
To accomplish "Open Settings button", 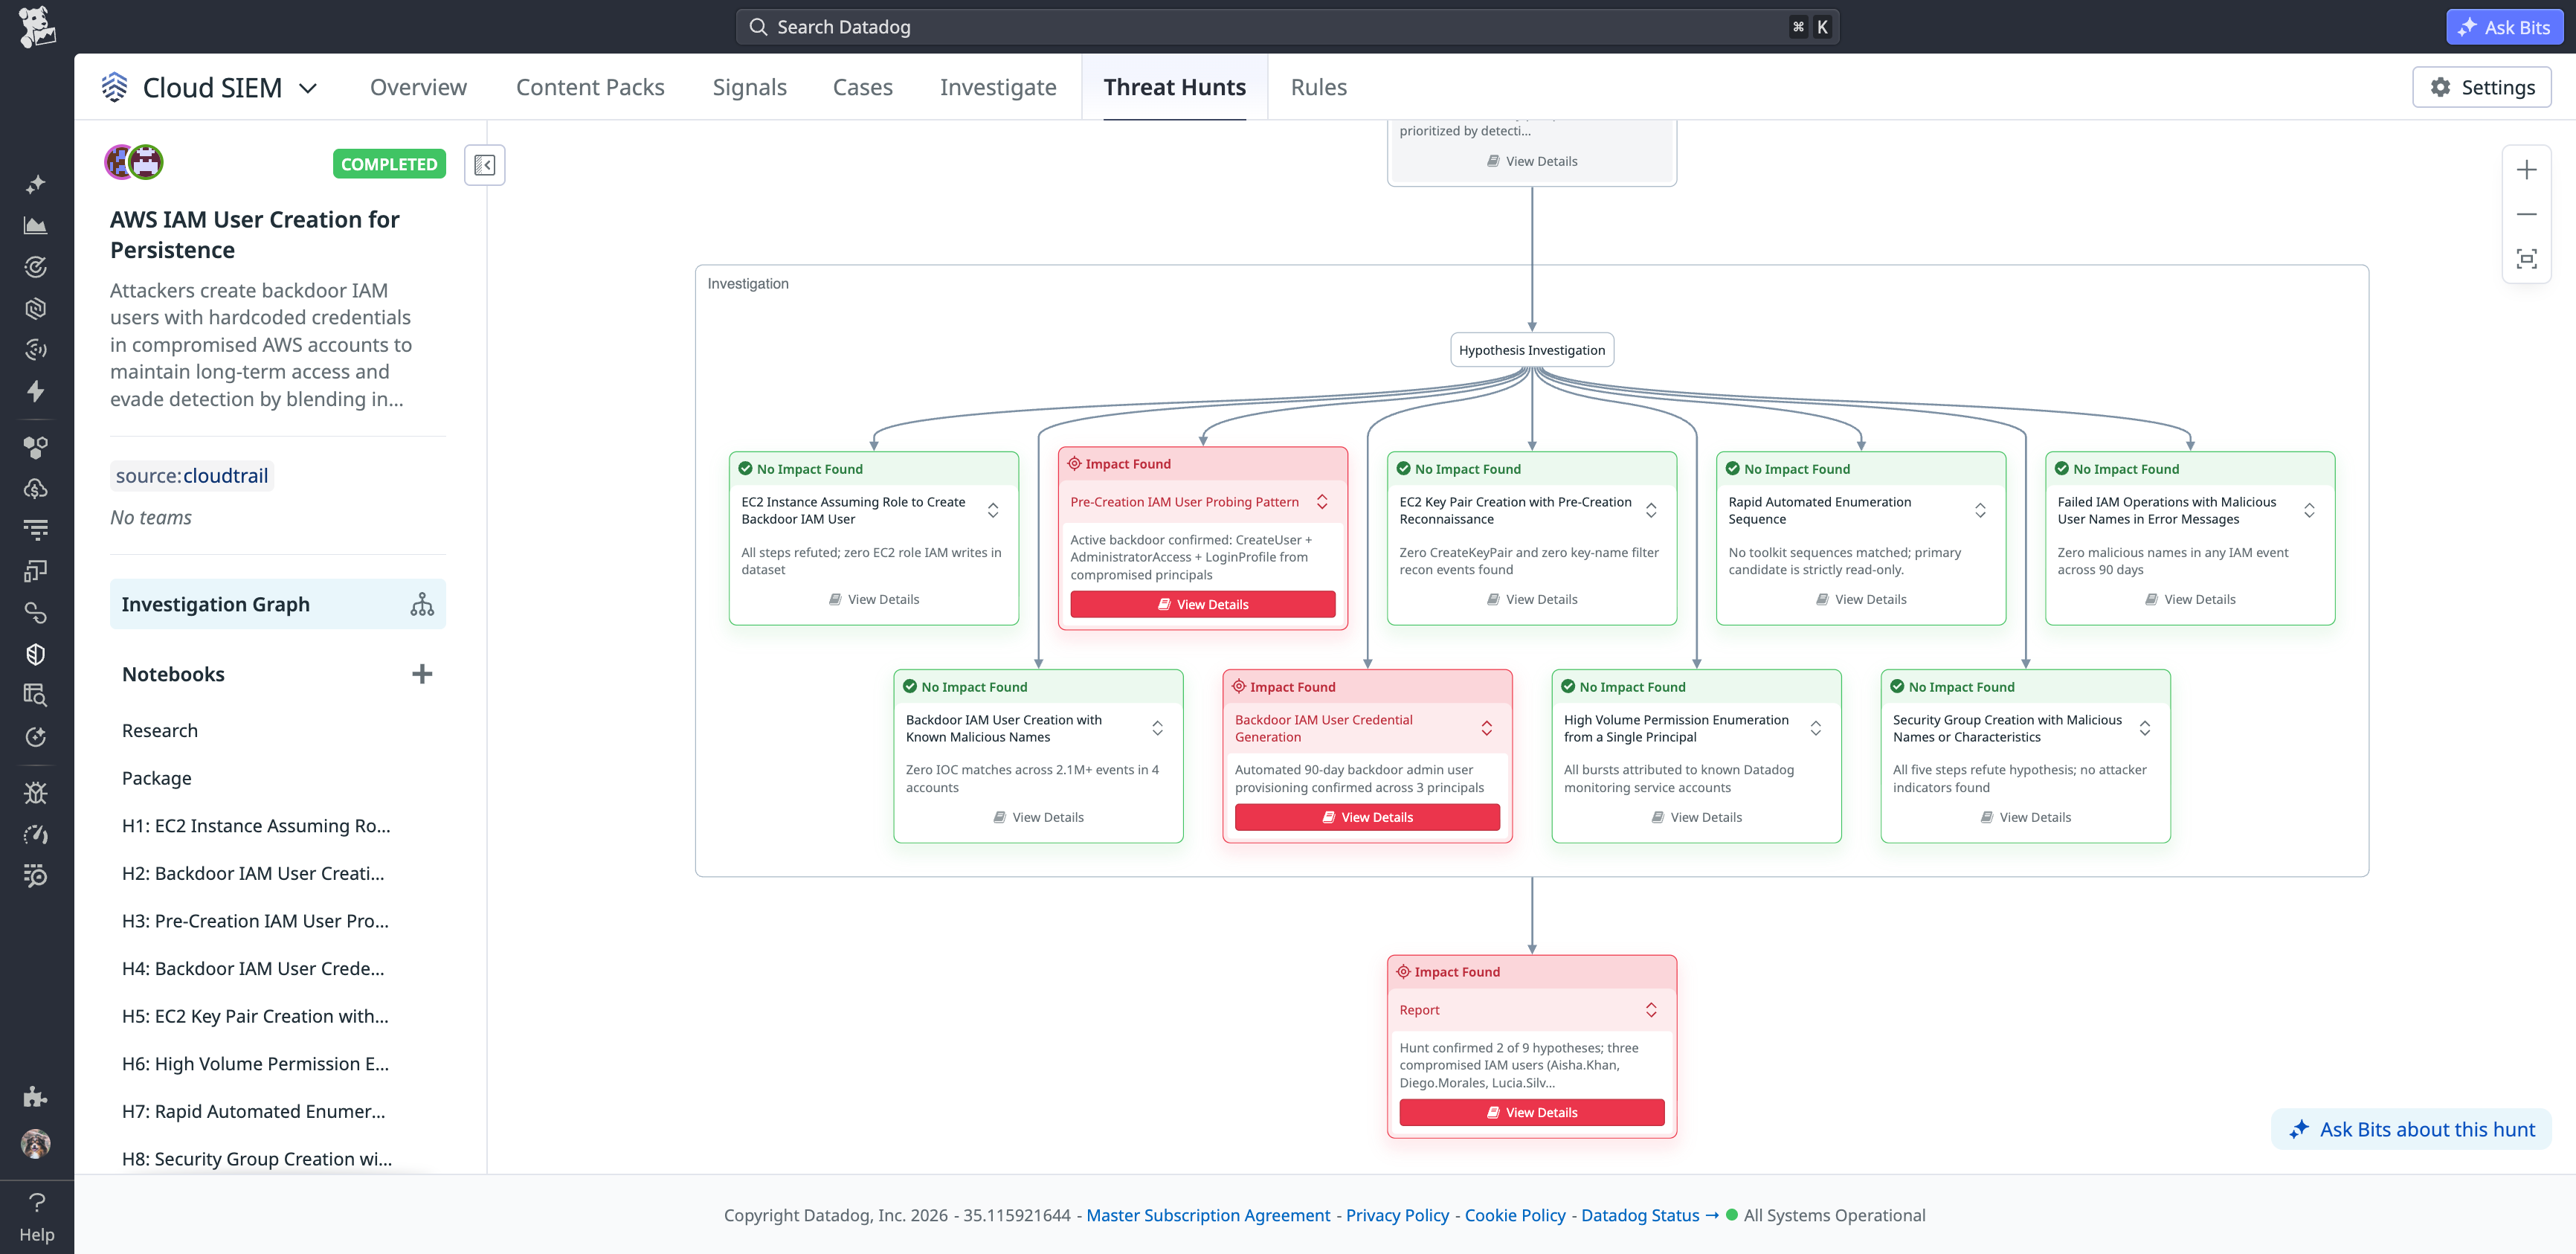I will coord(2481,87).
